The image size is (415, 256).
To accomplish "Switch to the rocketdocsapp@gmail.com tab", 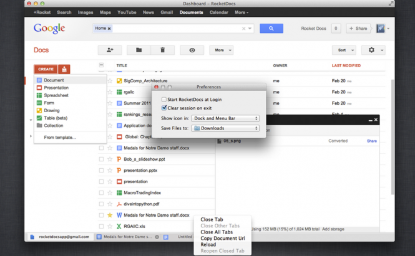I will coord(59,237).
